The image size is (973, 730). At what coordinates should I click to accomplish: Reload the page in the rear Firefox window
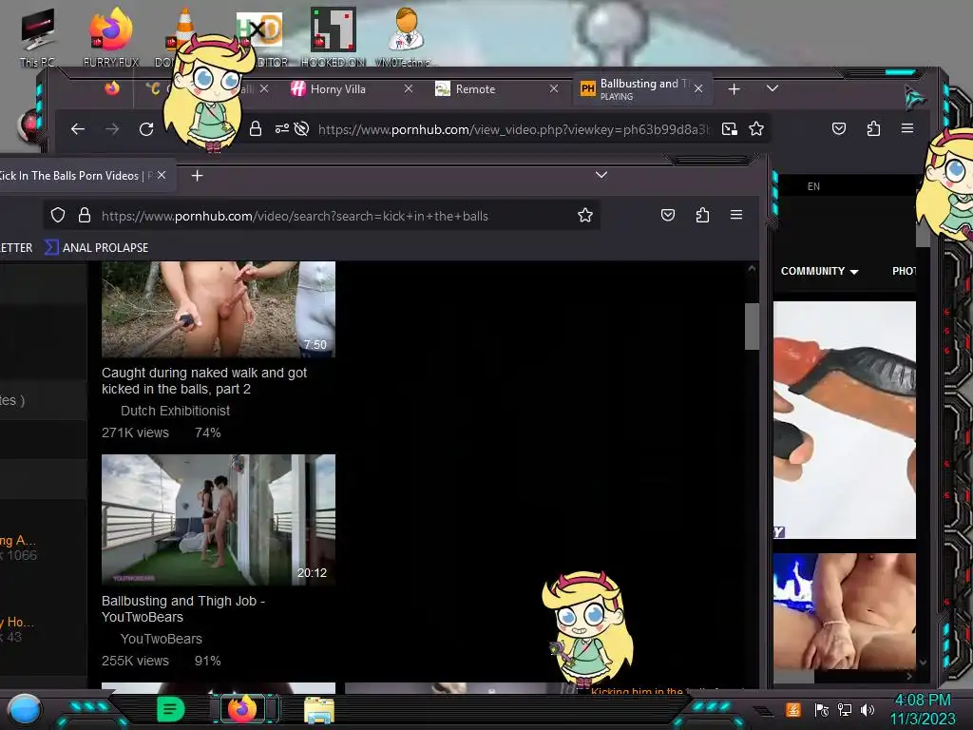[146, 129]
